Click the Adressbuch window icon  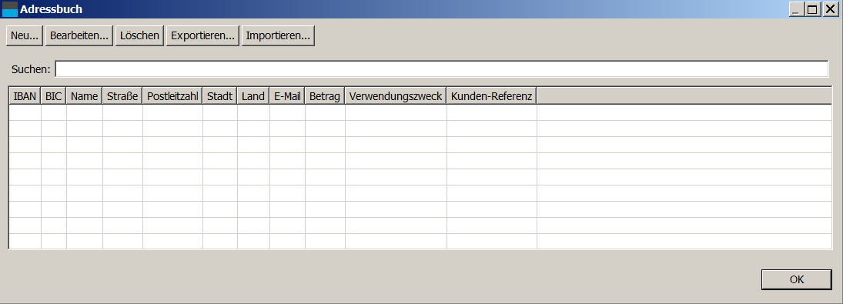coord(10,9)
